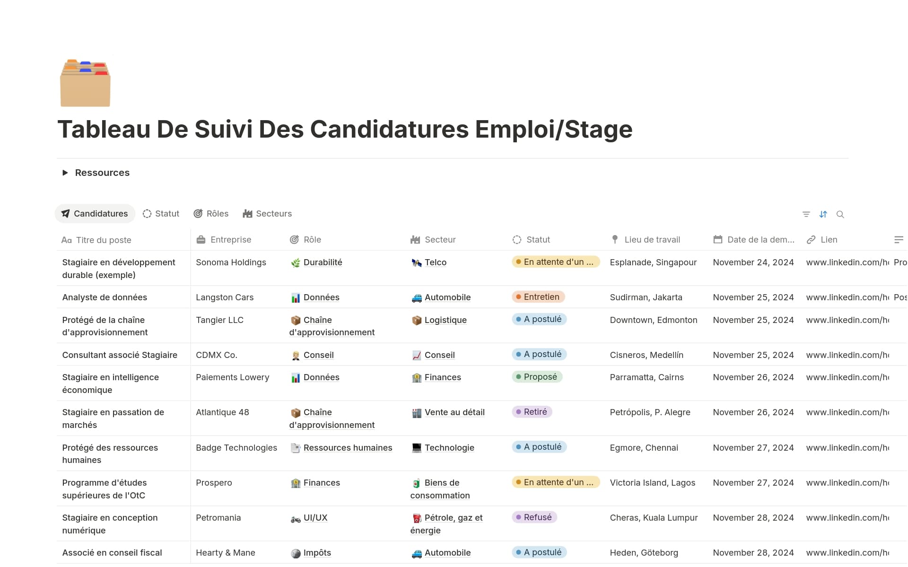Click the Analyste de données title cell
This screenshot has height=567, width=908.
tap(105, 297)
